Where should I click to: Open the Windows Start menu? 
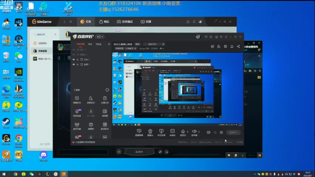(x=4, y=174)
